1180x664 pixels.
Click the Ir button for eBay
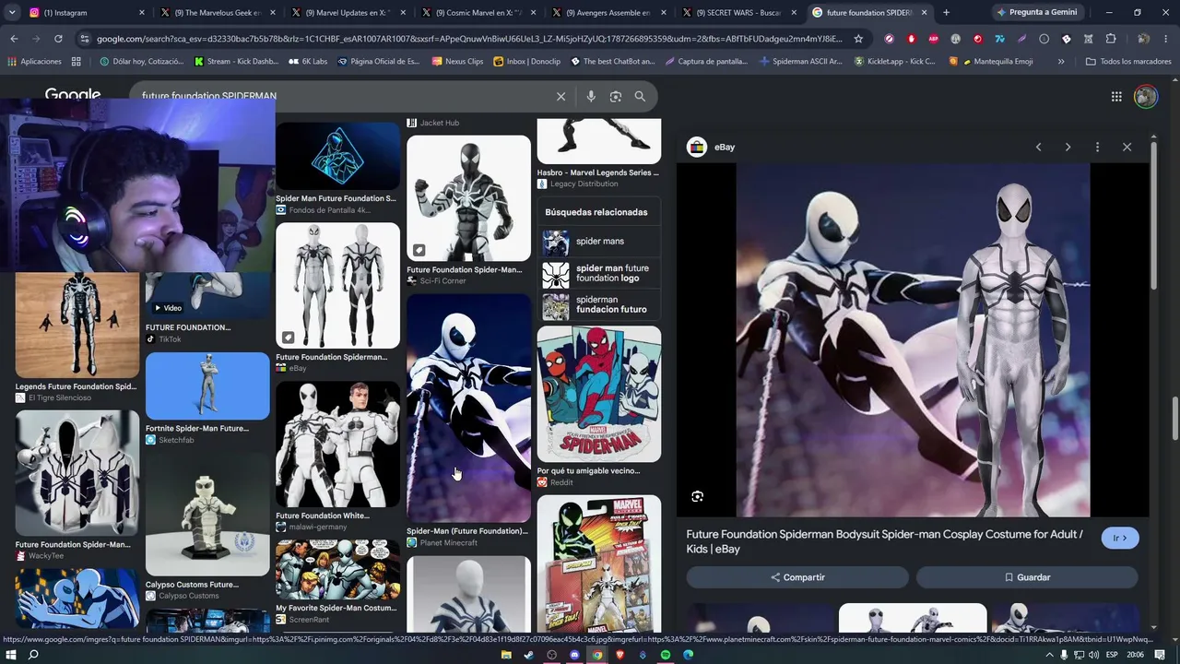[1120, 539]
